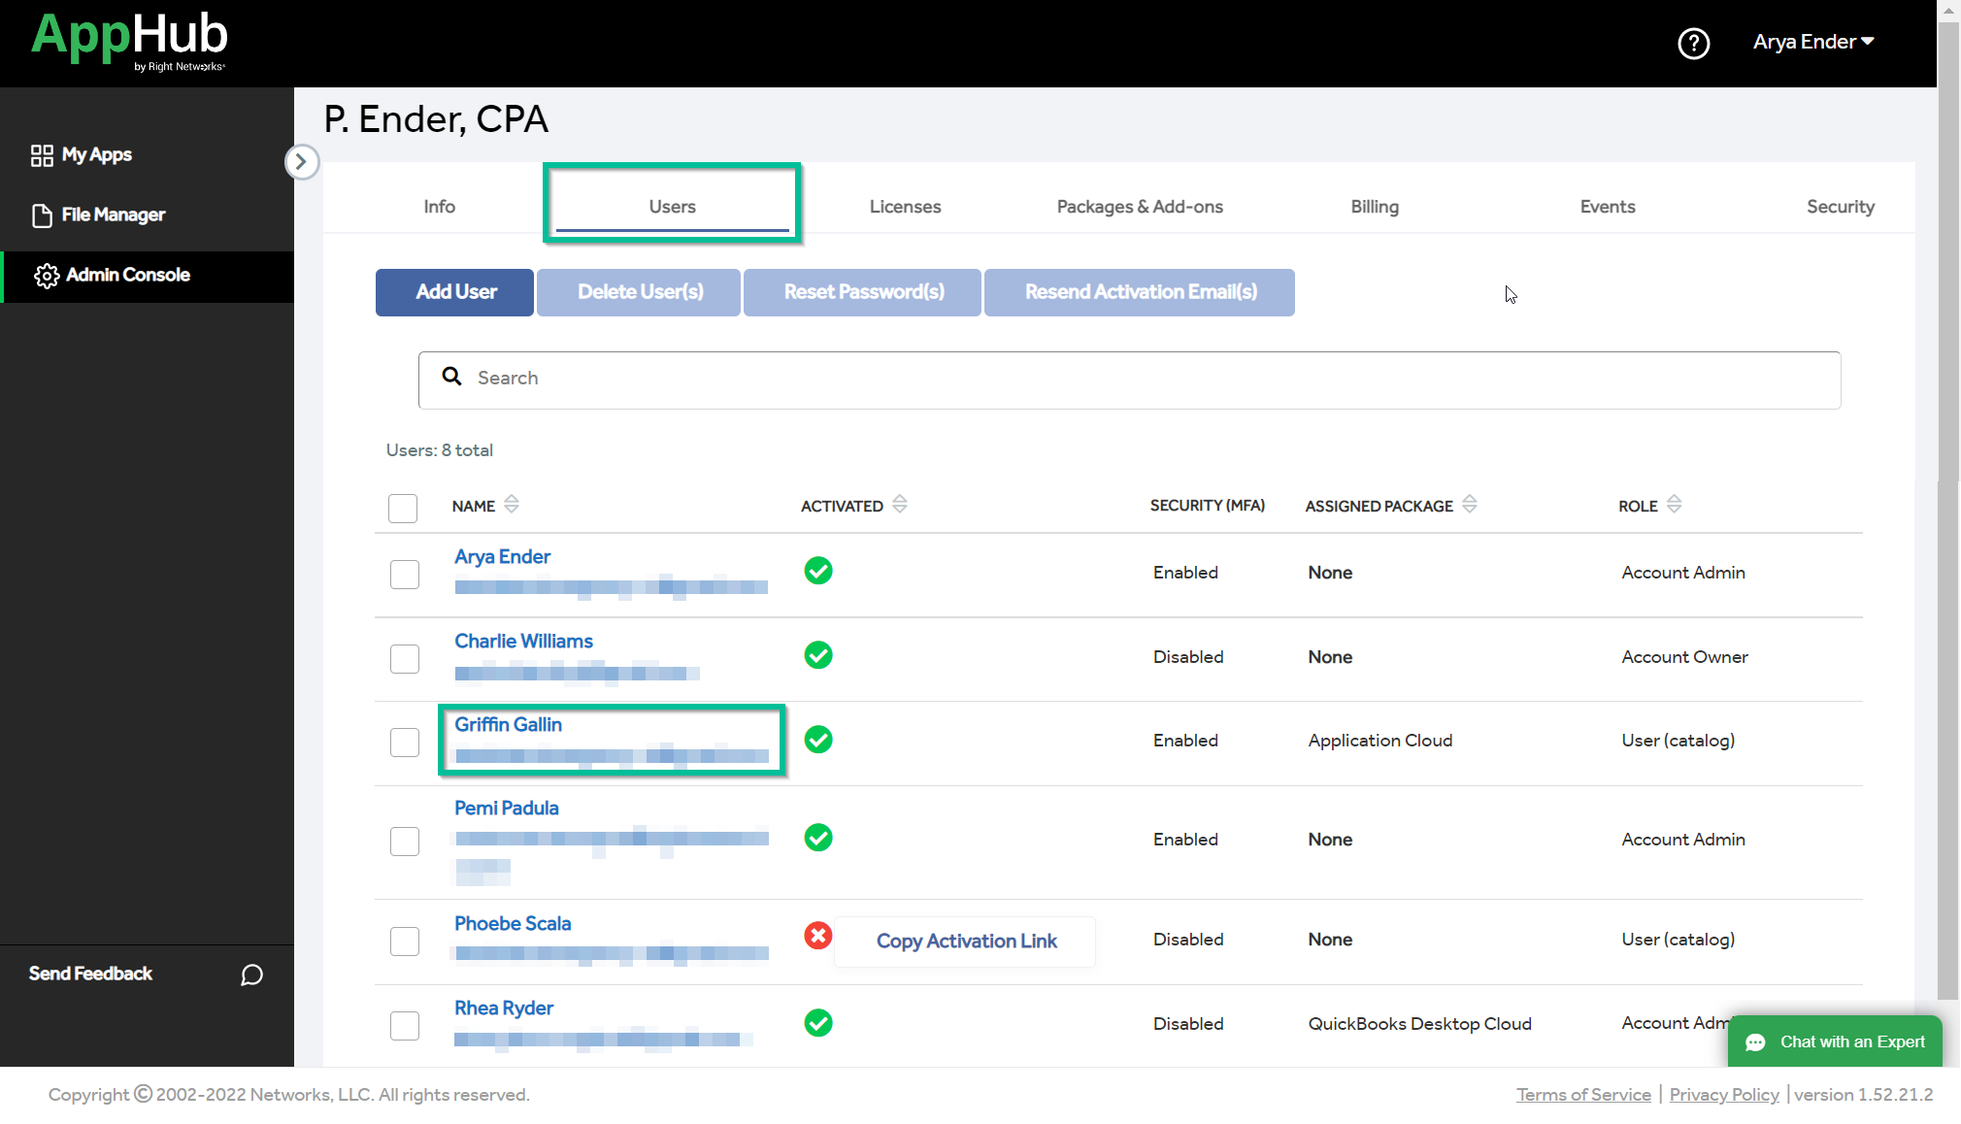Check the checkbox next to Rhea Ryder
Image resolution: width=1961 pixels, height=1124 pixels.
click(x=404, y=1025)
